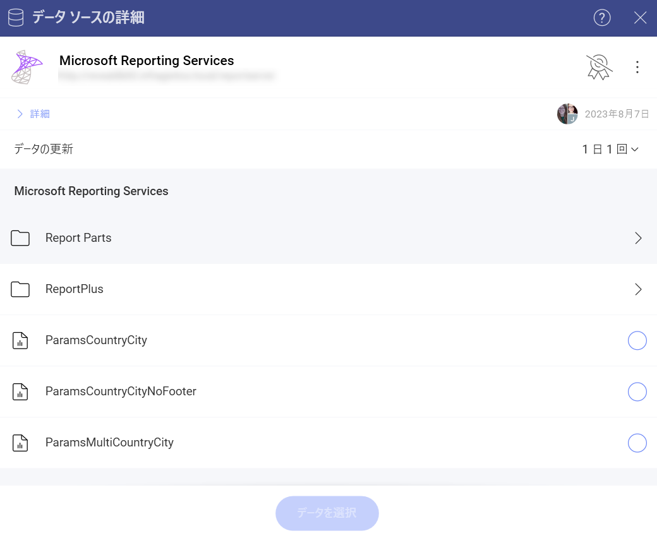Click the ParamsCountryCity report file icon

point(20,340)
